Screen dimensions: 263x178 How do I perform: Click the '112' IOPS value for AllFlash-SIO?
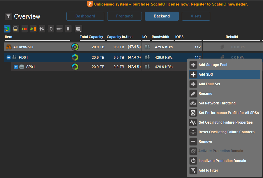(197, 47)
